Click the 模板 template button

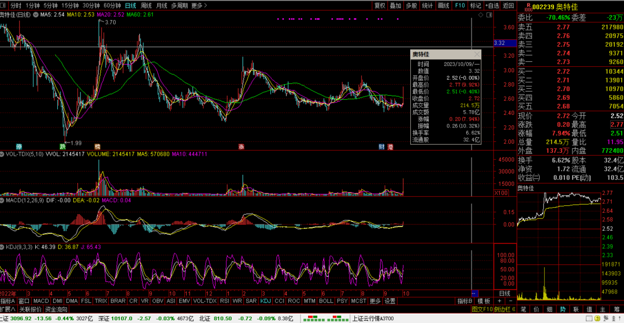(484, 301)
